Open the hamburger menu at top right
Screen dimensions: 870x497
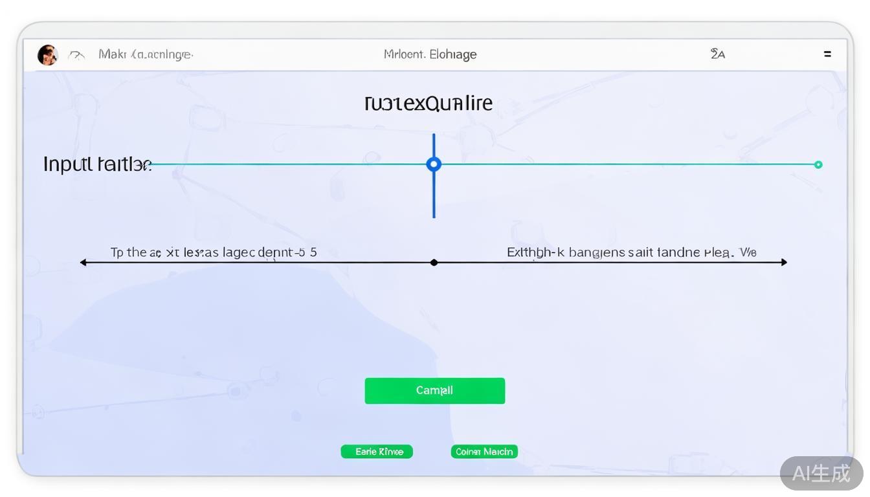point(827,54)
